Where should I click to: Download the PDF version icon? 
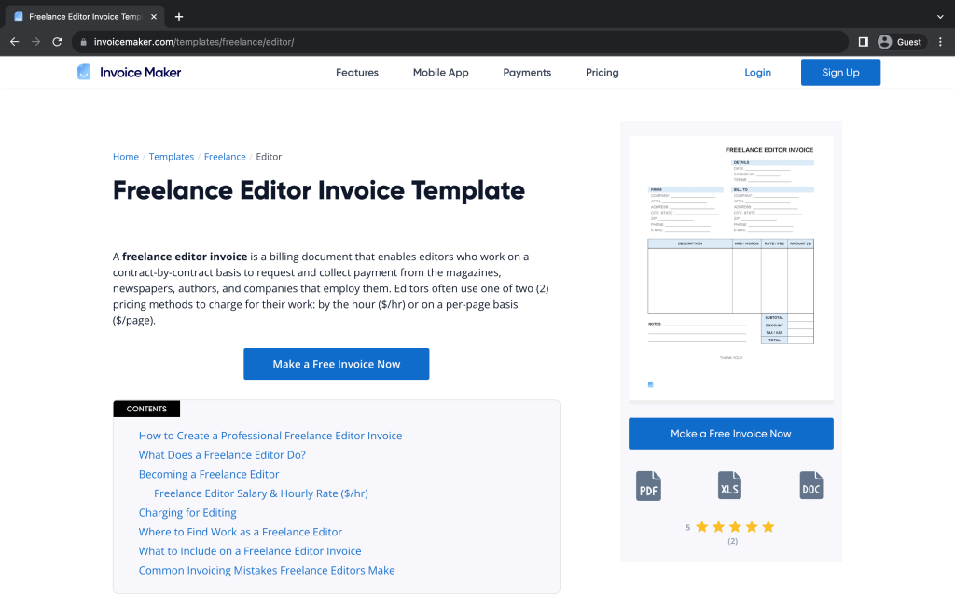pyautogui.click(x=648, y=485)
